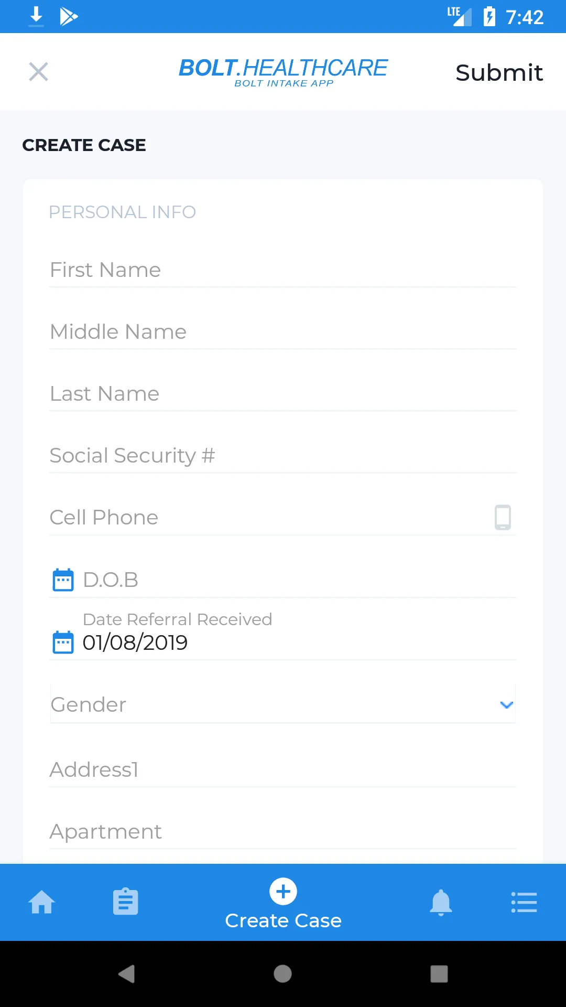The width and height of the screenshot is (566, 1007).
Task: Enter the Social Security # field
Action: [x=283, y=456]
